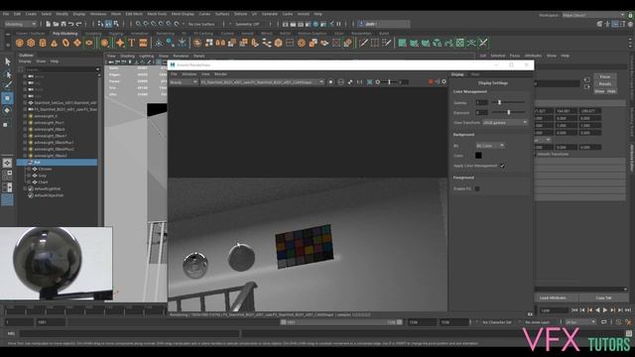Select the poly sphere shelf icon
The width and height of the screenshot is (635, 357).
point(19,43)
